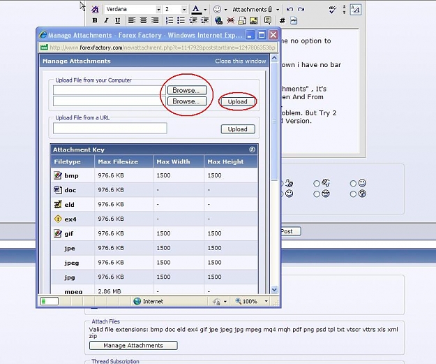Wrap quote tags around selected text
436x364 pixels.
click(268, 20)
